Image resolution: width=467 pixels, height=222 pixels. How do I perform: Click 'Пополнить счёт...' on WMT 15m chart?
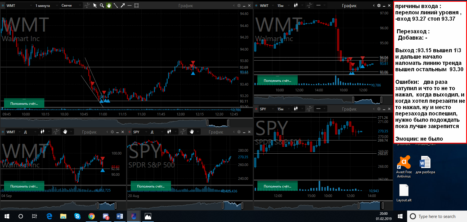click(x=278, y=80)
